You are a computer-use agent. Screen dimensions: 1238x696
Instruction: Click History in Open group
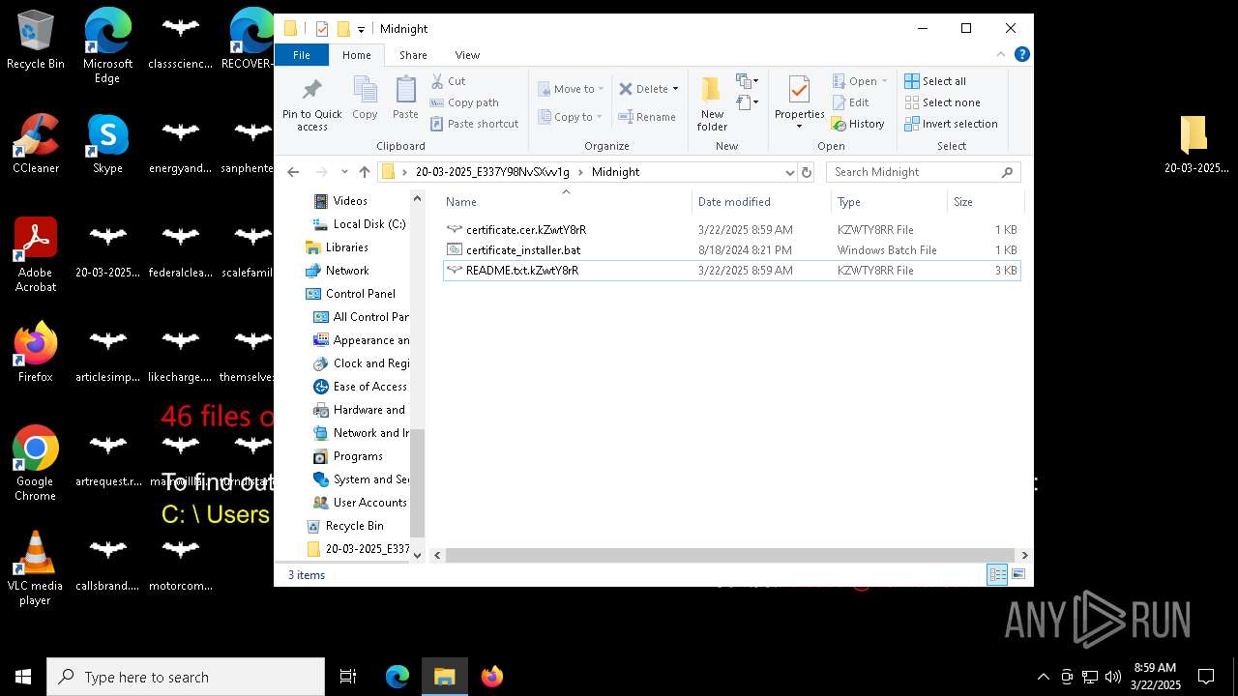coord(858,124)
